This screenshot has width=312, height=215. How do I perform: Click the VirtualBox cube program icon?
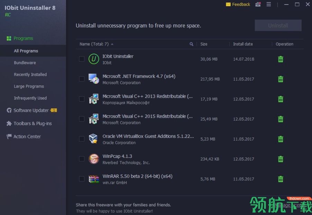pos(93,138)
